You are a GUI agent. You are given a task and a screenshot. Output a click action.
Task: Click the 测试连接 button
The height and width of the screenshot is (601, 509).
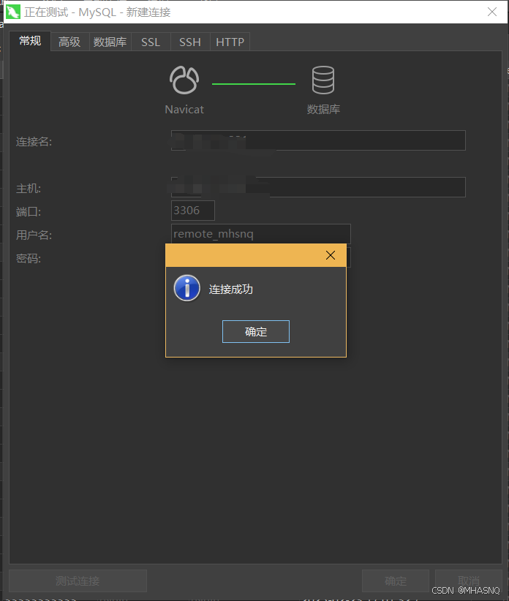coord(78,581)
